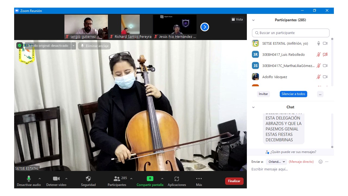Open the Vista layout menu
The width and height of the screenshot is (348, 196).
pyautogui.click(x=237, y=19)
